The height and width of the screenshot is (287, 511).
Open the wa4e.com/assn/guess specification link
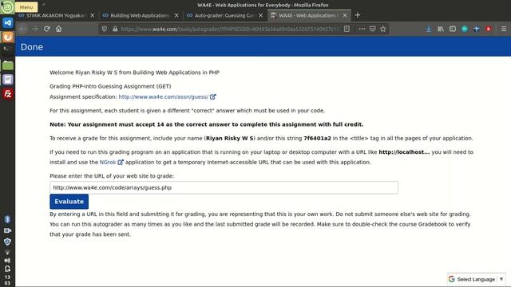point(163,96)
